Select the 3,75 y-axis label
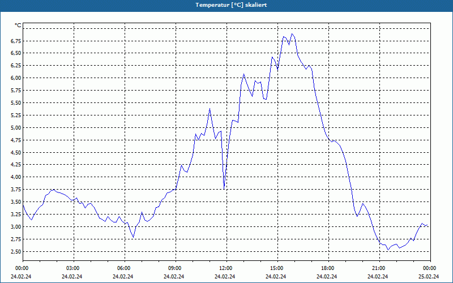 coord(16,190)
